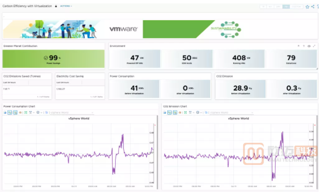Click the 0 kWh After Virtualization tile

coord(186,89)
